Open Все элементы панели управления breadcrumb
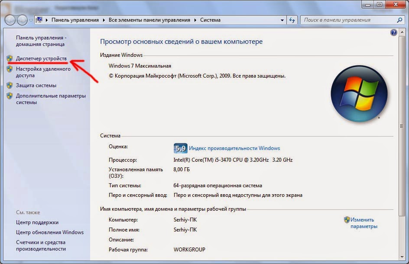409x264 pixels. pos(149,20)
